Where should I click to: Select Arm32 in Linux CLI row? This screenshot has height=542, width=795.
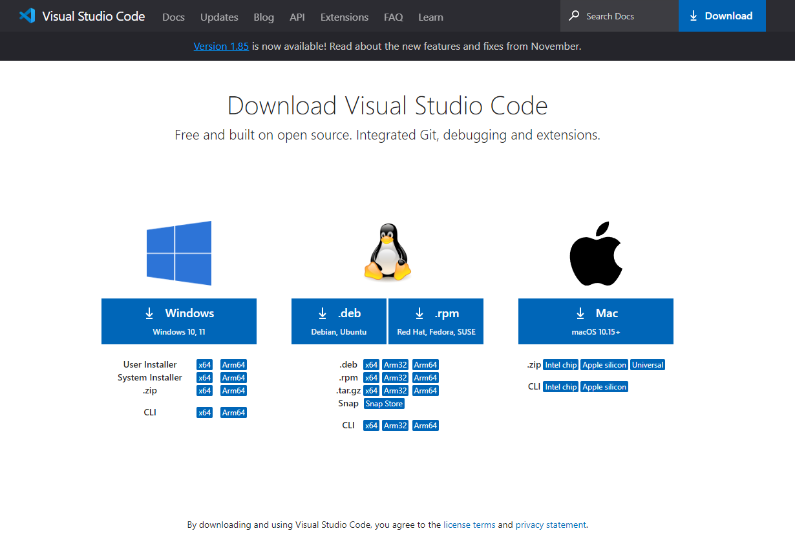pos(396,426)
